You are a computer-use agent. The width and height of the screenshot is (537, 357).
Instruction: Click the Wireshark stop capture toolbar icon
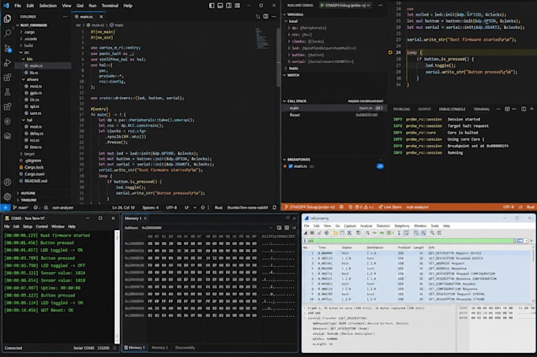313,233
